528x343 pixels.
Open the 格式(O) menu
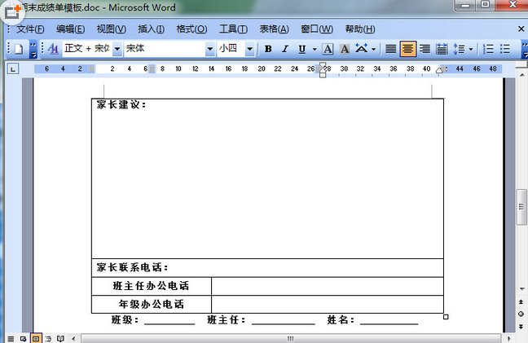(x=191, y=29)
